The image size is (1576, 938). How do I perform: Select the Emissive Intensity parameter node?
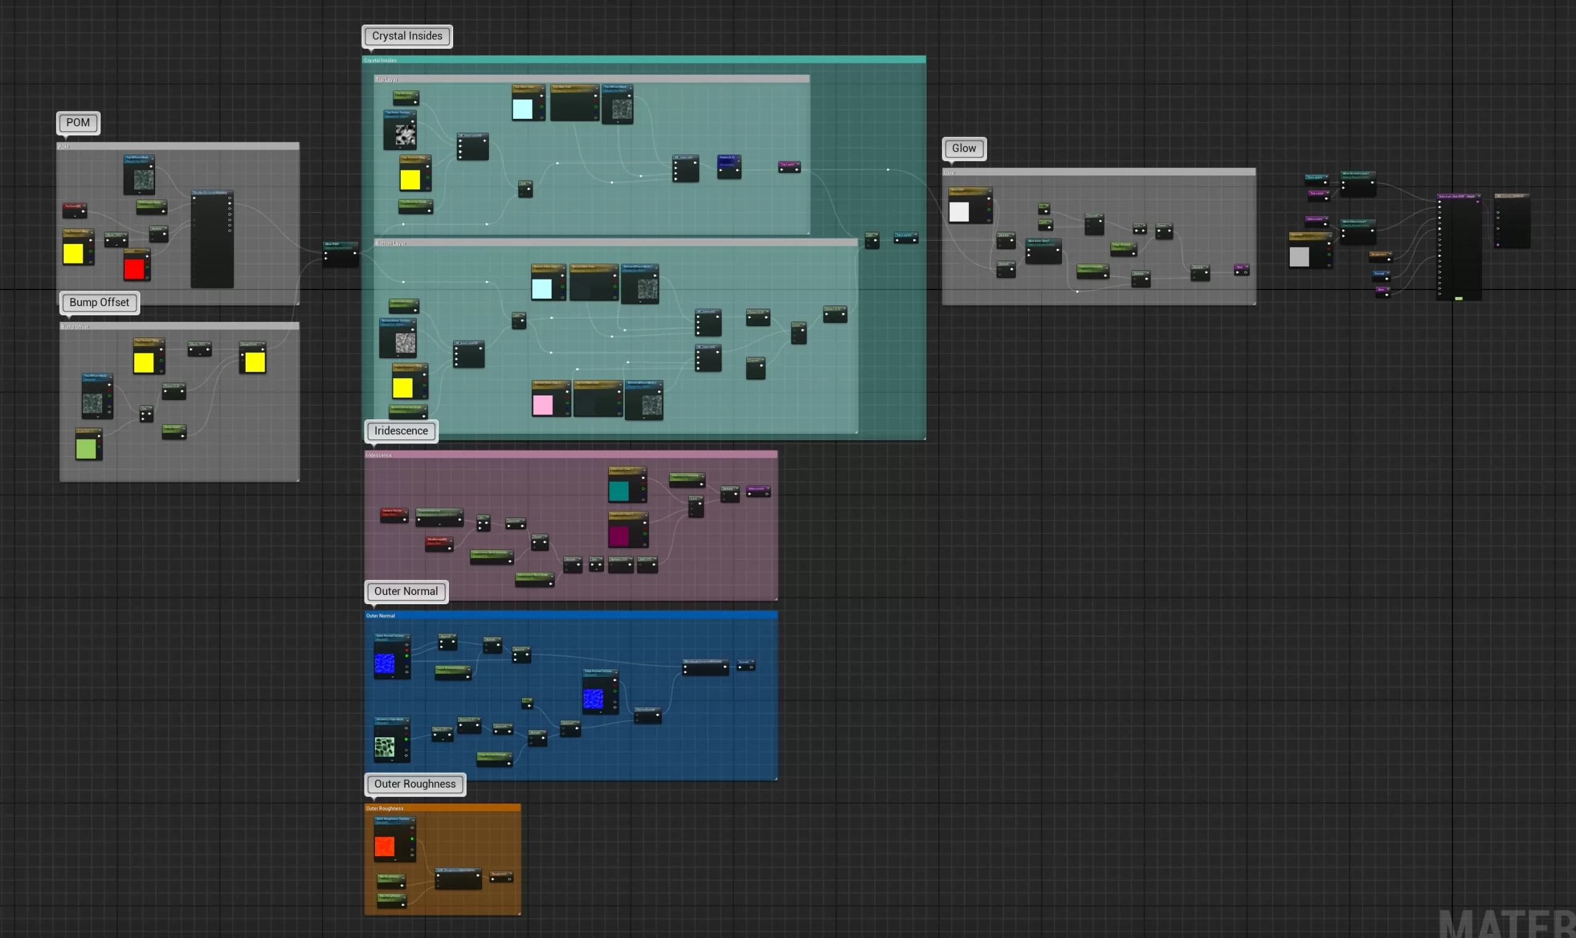tap(1093, 271)
